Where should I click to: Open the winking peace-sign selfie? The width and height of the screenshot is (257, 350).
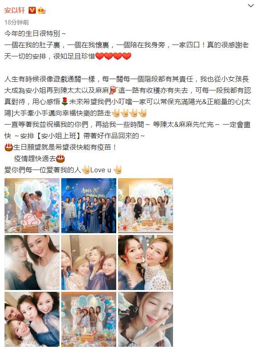pos(146,319)
